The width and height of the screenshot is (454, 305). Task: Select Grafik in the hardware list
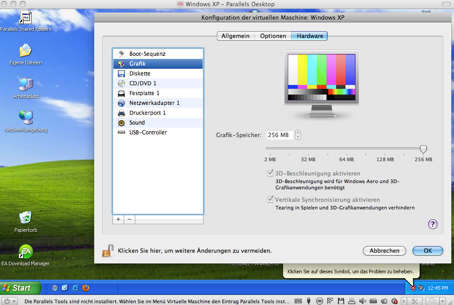pos(158,64)
